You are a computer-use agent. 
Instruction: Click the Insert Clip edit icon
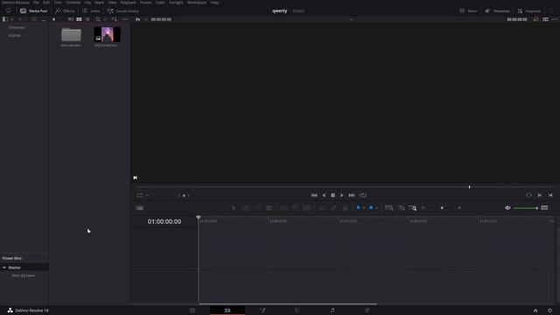[x=283, y=208]
